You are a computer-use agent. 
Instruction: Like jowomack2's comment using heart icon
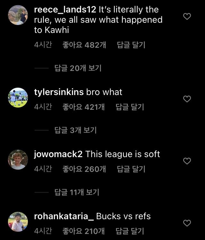(187, 161)
